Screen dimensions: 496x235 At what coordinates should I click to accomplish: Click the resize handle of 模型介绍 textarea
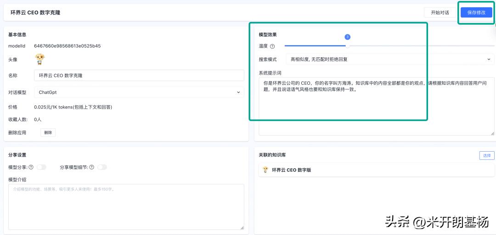click(242, 228)
